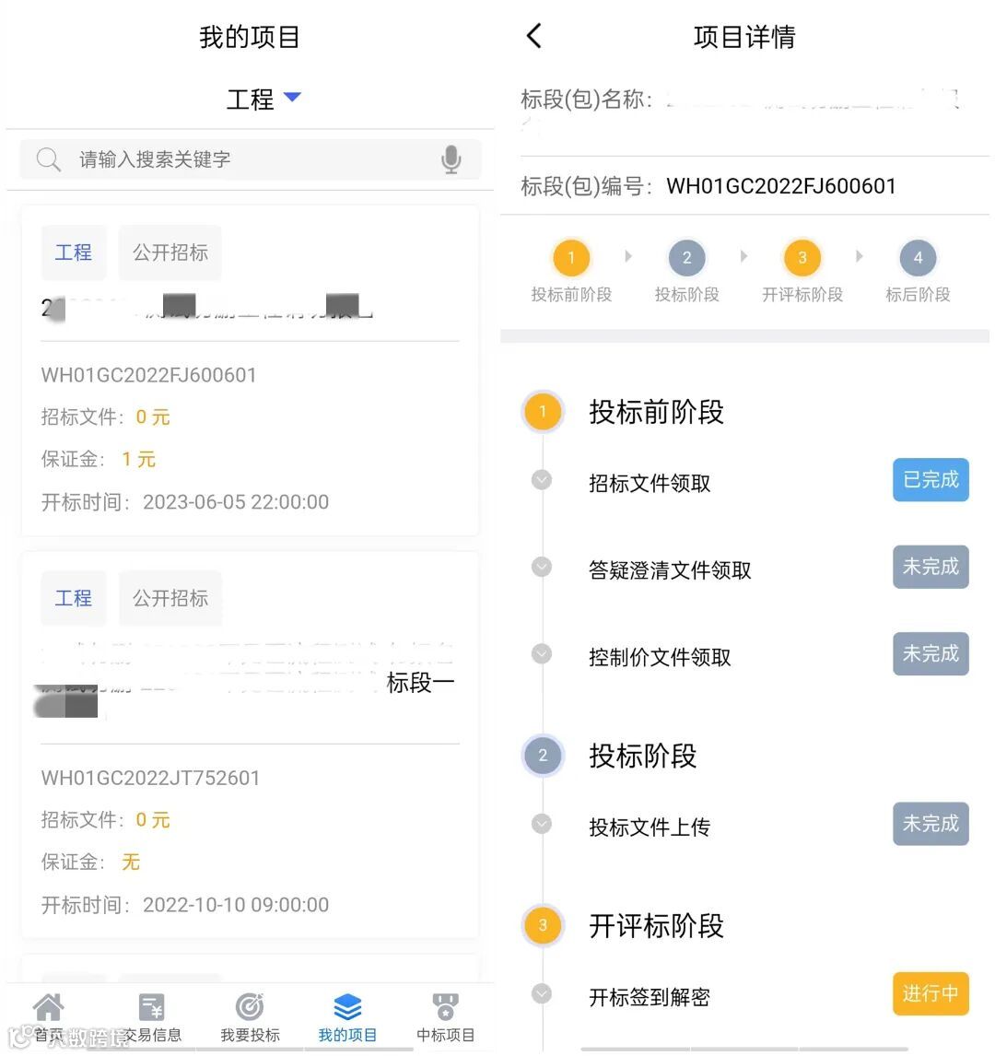
Task: Expand the 答疑澄清文件领取 step chevron
Action: click(542, 567)
